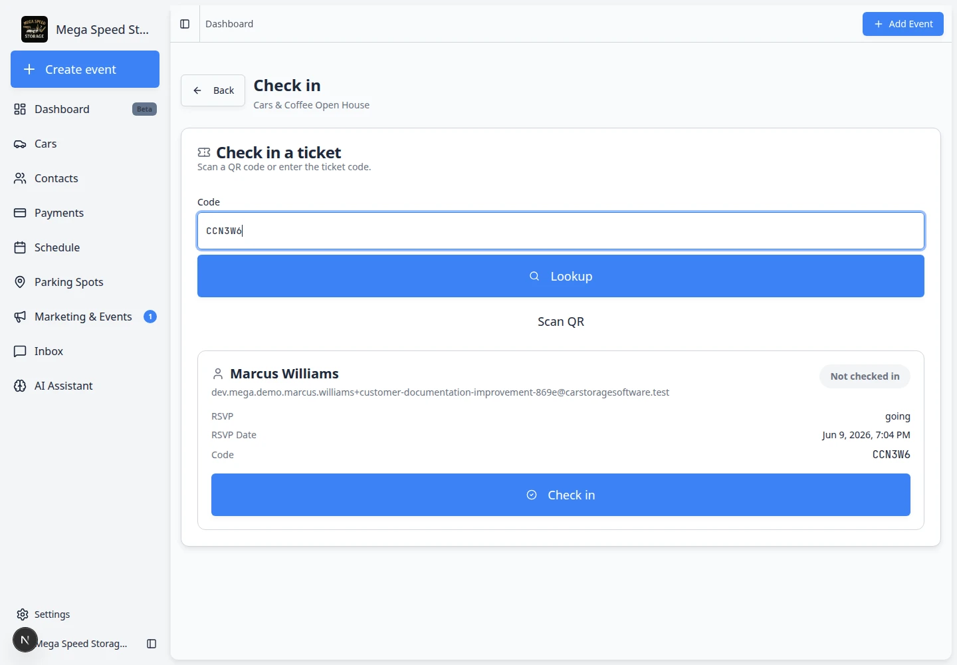Open Dashboard from the sidebar
The height and width of the screenshot is (665, 957).
85,109
